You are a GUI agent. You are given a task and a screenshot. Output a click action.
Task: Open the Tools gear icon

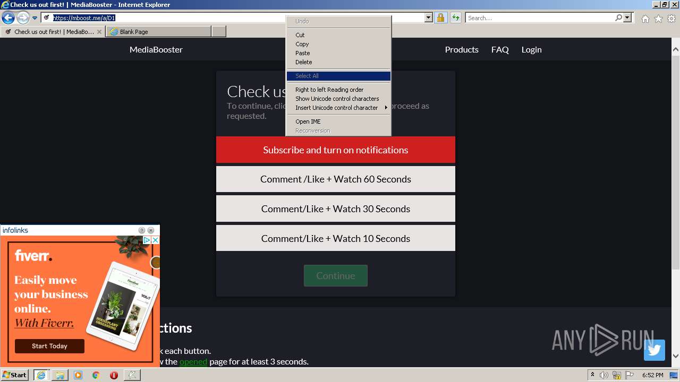[671, 19]
